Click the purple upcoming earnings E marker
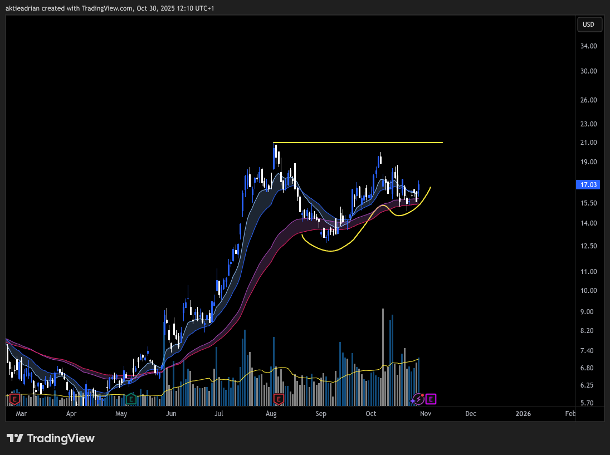The image size is (610, 455). click(431, 399)
